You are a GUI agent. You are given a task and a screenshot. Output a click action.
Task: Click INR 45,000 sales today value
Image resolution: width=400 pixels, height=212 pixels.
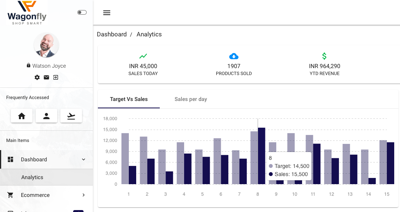(143, 66)
